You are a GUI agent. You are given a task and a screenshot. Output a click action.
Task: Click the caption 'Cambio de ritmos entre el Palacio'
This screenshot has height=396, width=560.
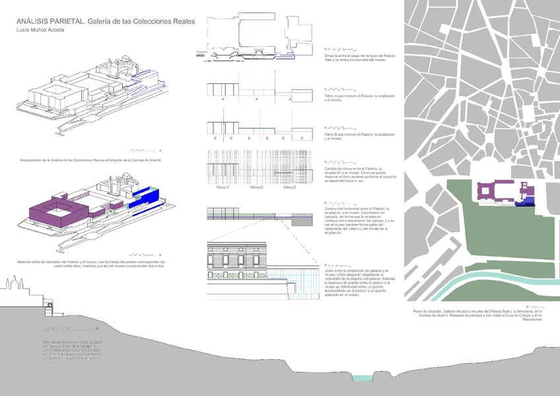[360, 175]
